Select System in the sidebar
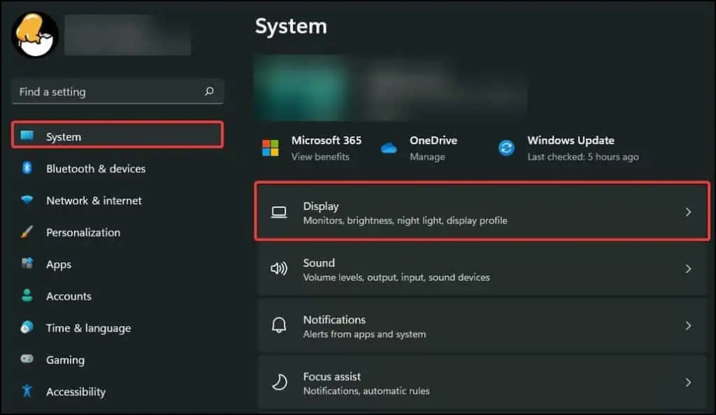Screen dimensions: 716x415 click(x=64, y=136)
